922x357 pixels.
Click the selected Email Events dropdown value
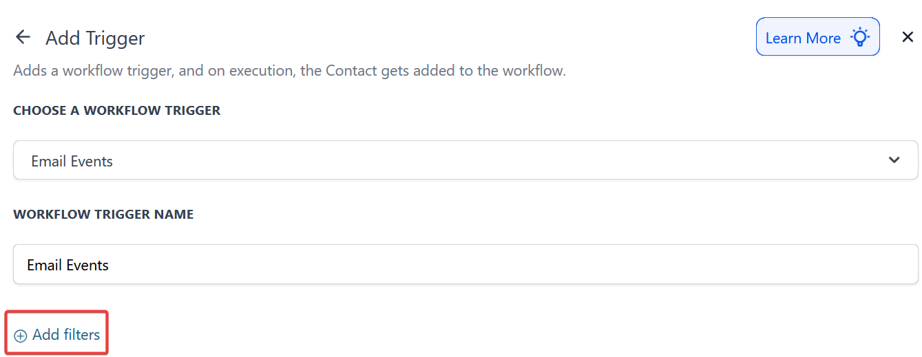pos(72,161)
